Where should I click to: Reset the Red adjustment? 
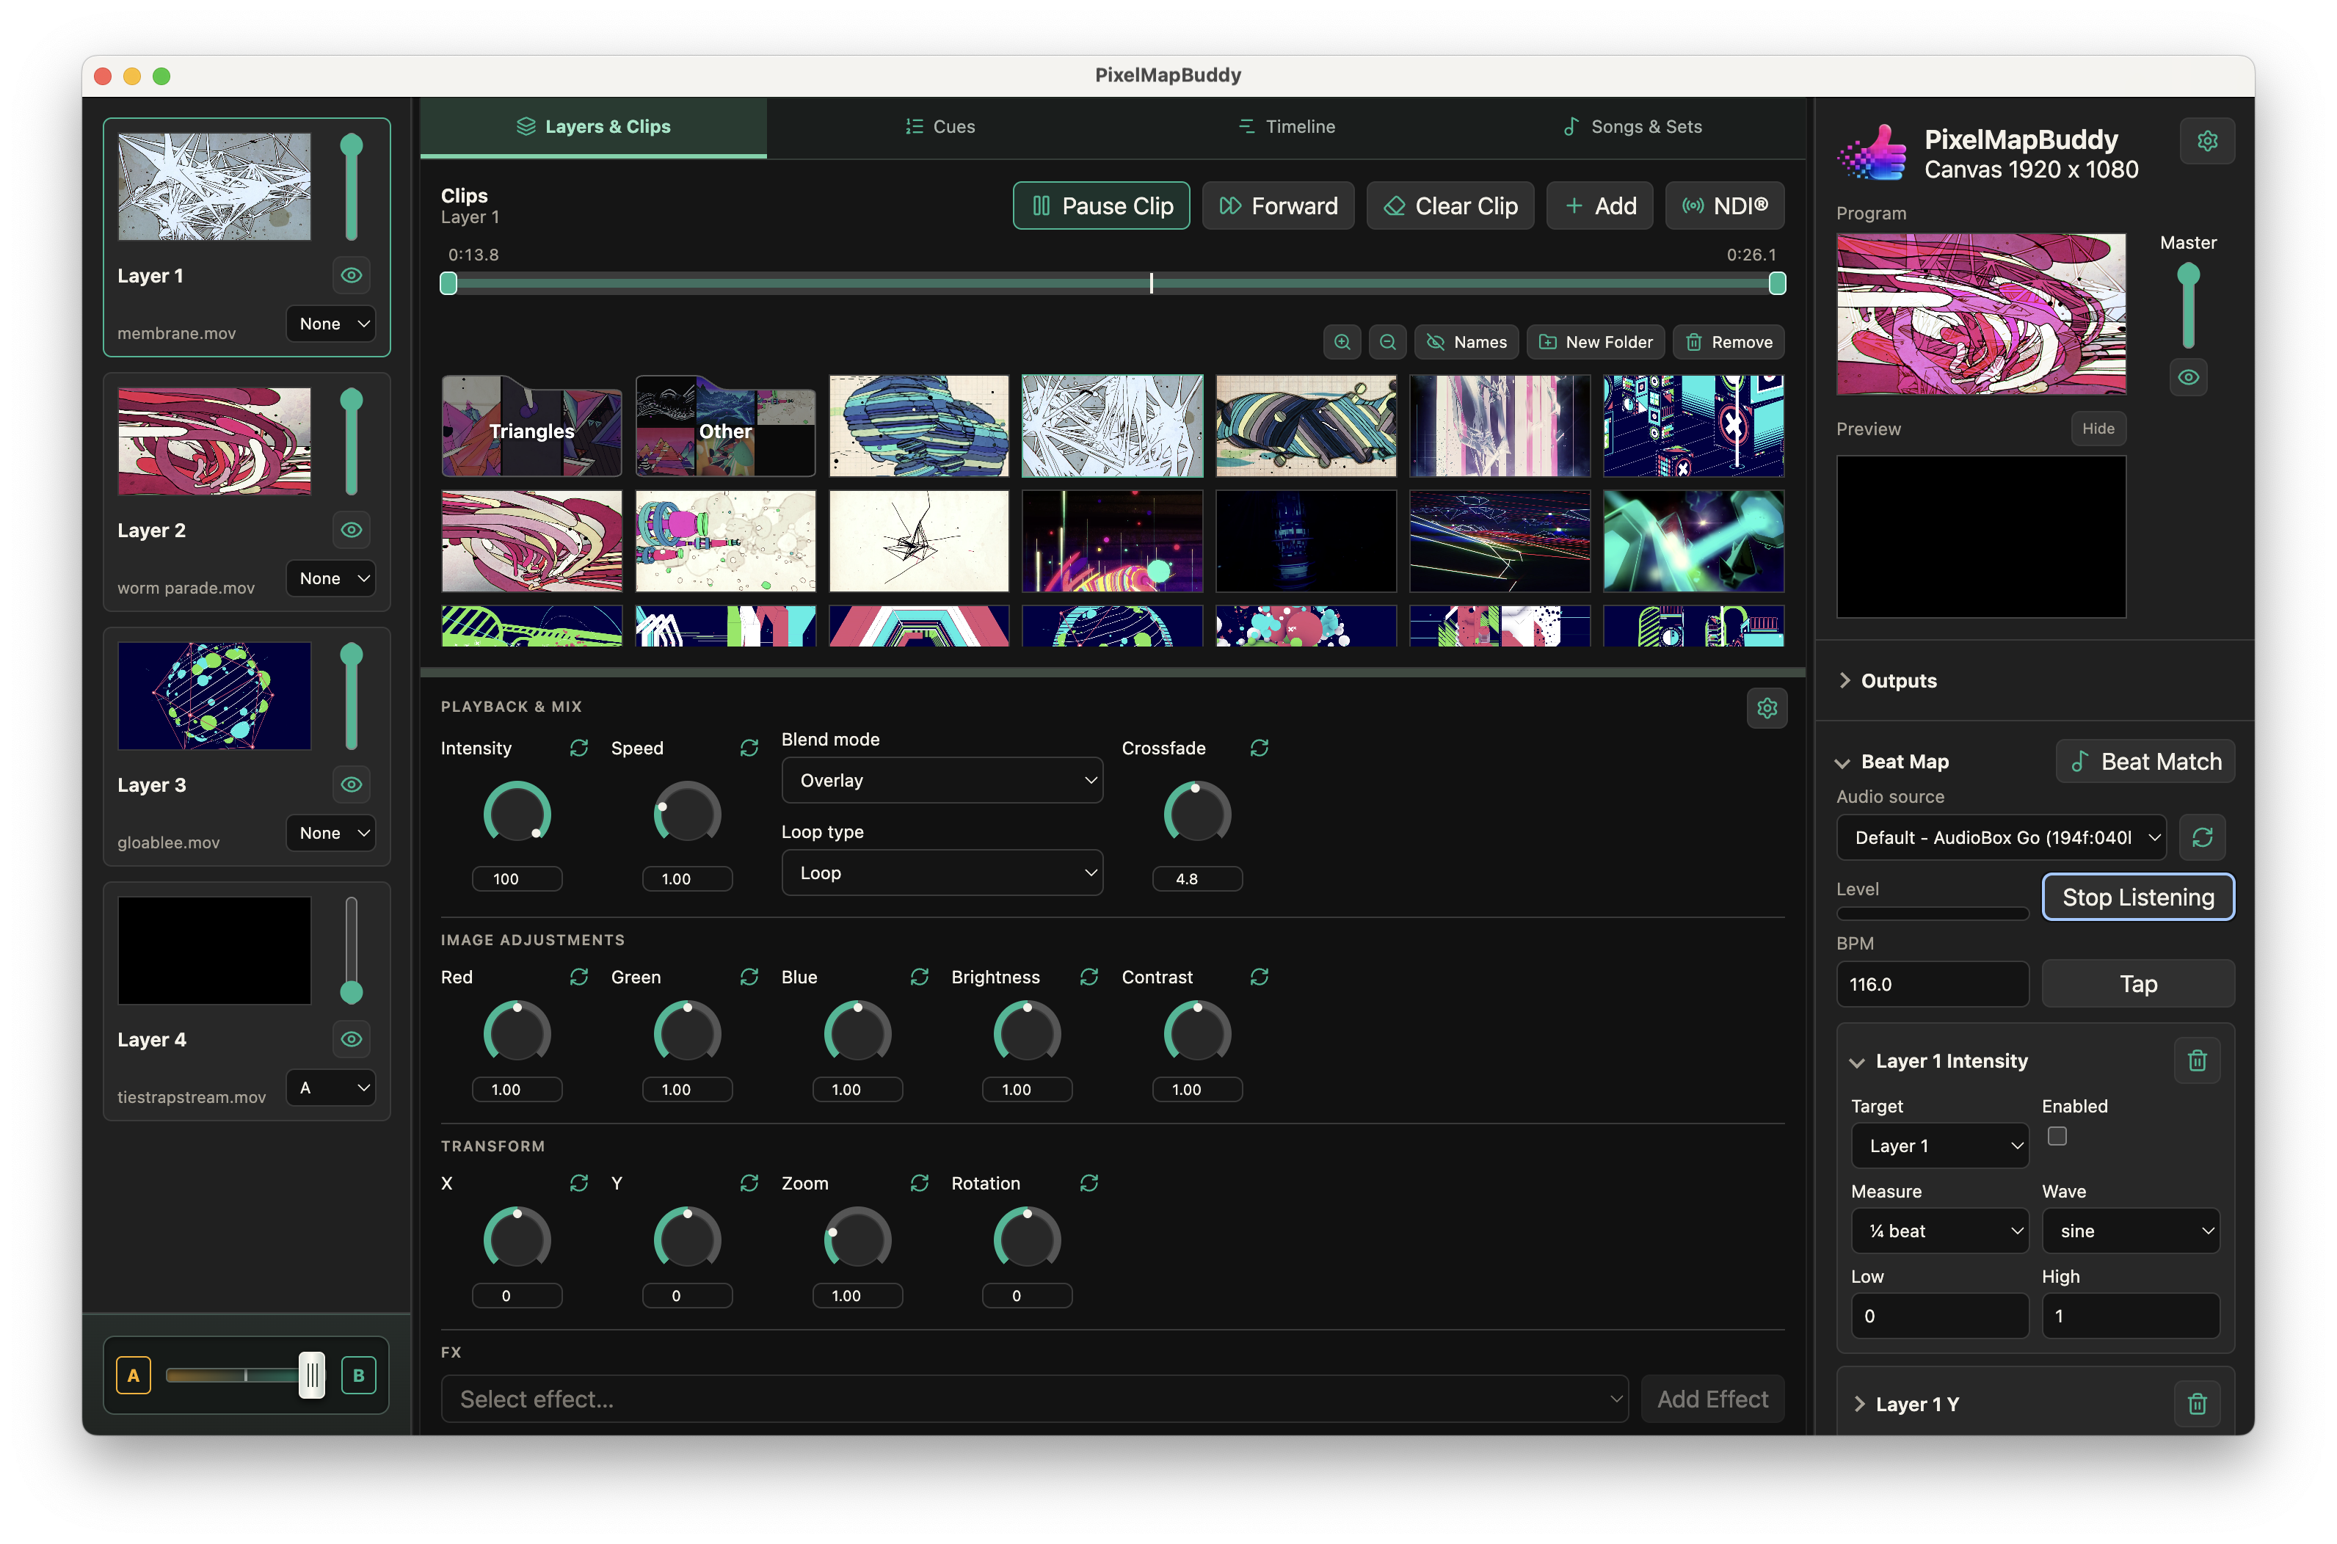tap(578, 977)
